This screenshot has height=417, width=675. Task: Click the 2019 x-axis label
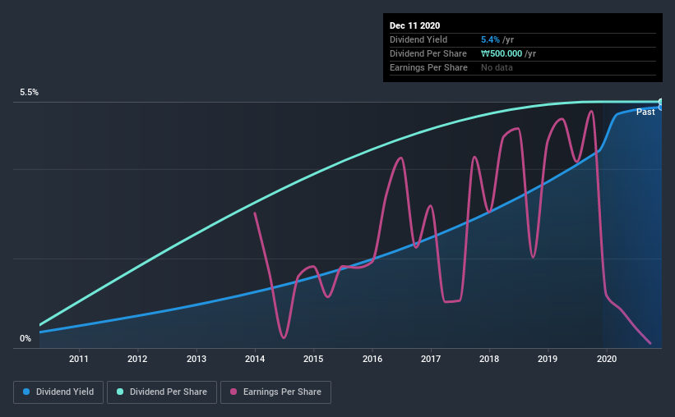(x=548, y=359)
